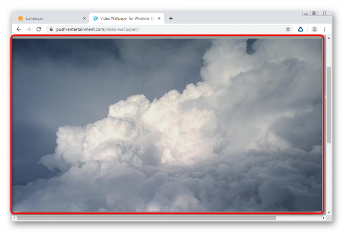Click the vertical scrollbar thumb
Screen dimensions: 344x233
click(x=329, y=105)
